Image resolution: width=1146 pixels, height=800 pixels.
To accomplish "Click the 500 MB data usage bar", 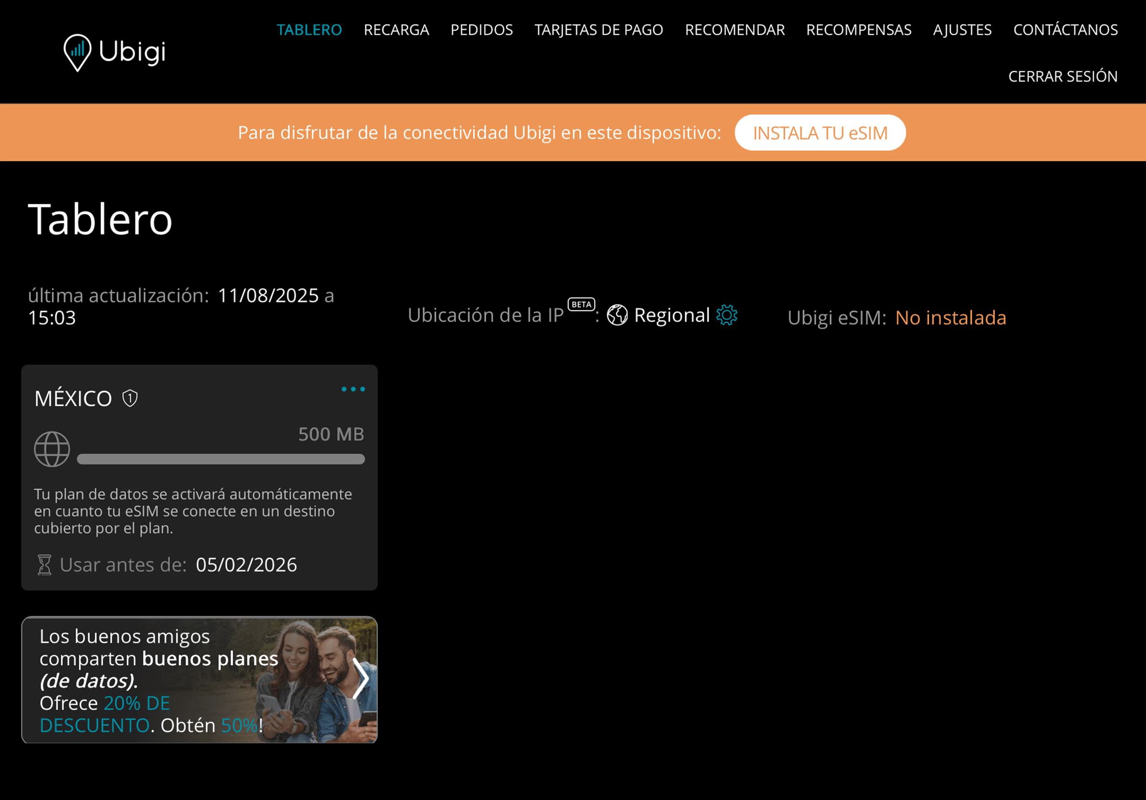I will click(x=221, y=459).
